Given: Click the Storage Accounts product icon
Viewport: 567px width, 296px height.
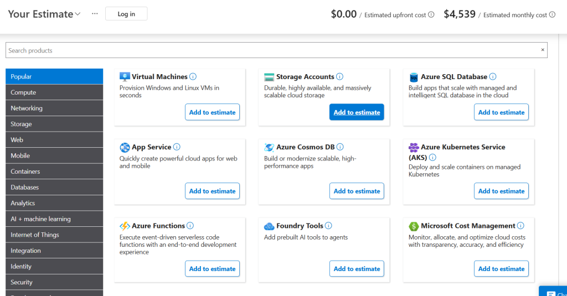Looking at the screenshot, I should click(269, 77).
